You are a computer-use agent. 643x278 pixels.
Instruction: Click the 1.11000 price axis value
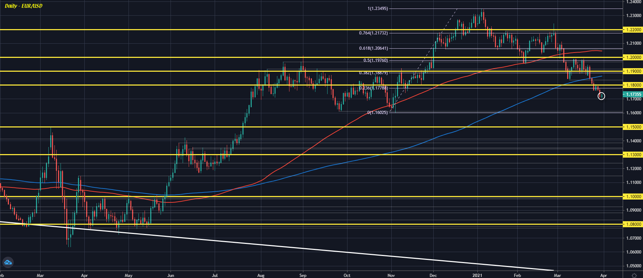pos(633,182)
